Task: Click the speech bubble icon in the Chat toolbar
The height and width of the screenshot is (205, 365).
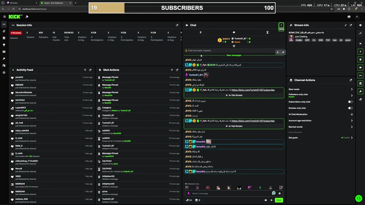Action: click(234, 32)
